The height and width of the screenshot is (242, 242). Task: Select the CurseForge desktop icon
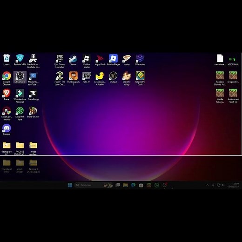pos(33,94)
